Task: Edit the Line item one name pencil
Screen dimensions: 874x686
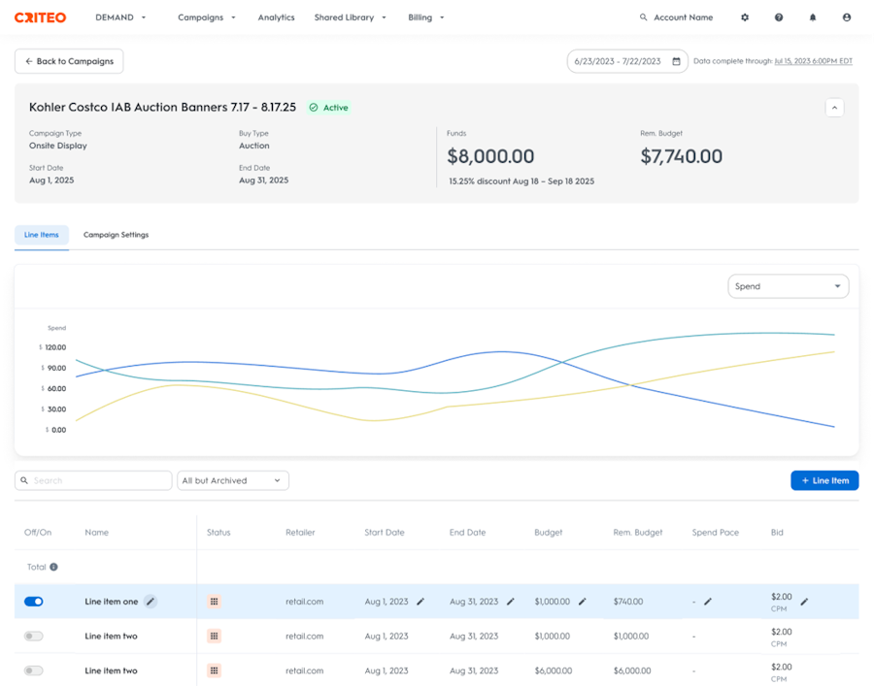Action: [151, 602]
